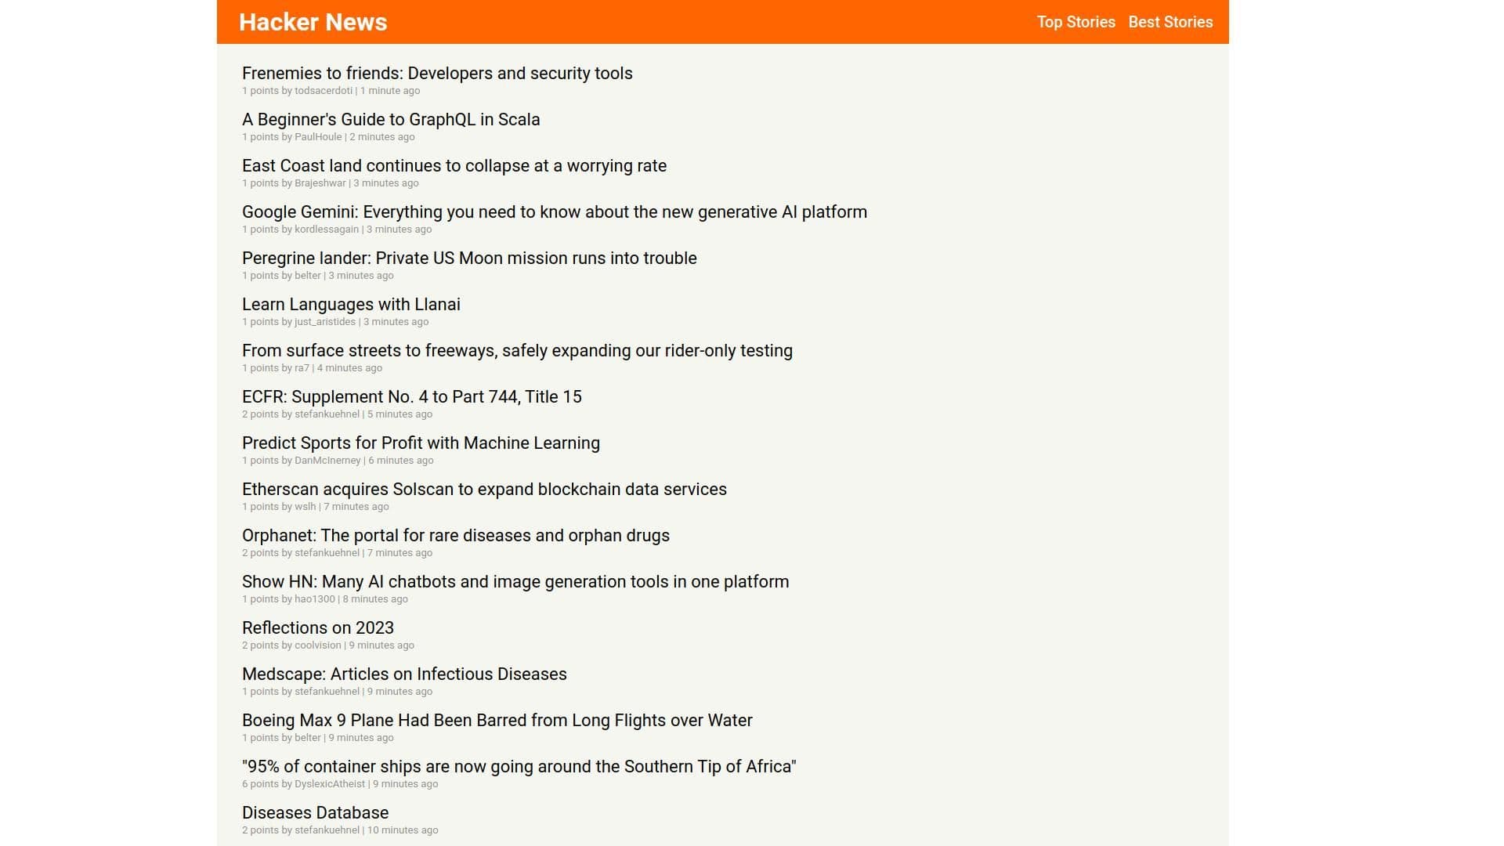
Task: Open the Google Gemini AI platform article
Action: click(x=554, y=211)
